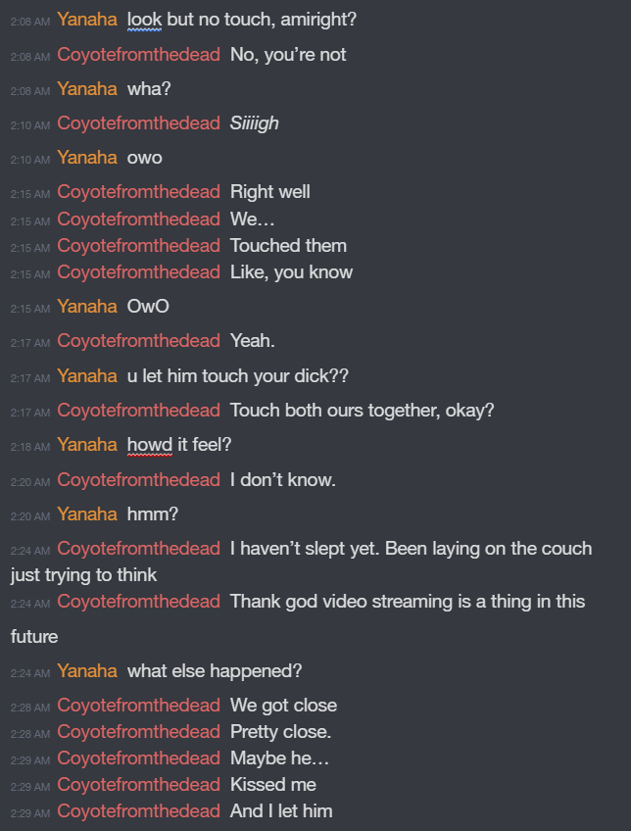Click the underlined word "look" in first message
631x831 pixels.
144,20
